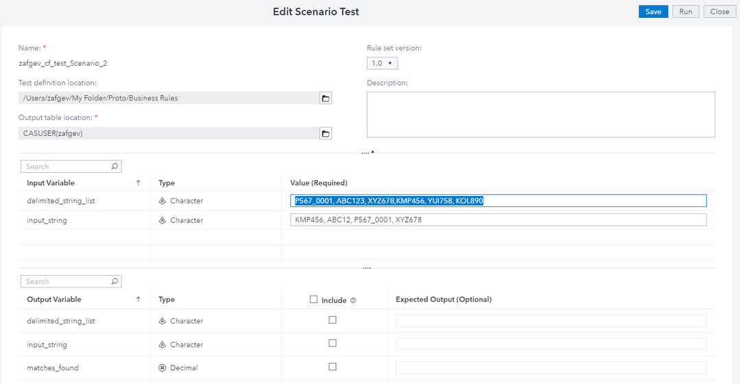Viewport: 740px width, 384px height.
Task: Sort input variables with the arrow icon
Action: (x=139, y=183)
